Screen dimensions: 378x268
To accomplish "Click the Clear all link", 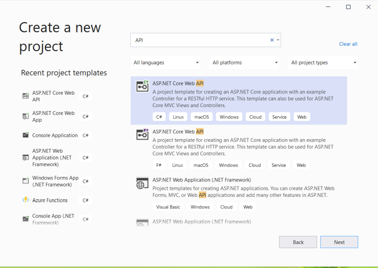I will (x=348, y=44).
